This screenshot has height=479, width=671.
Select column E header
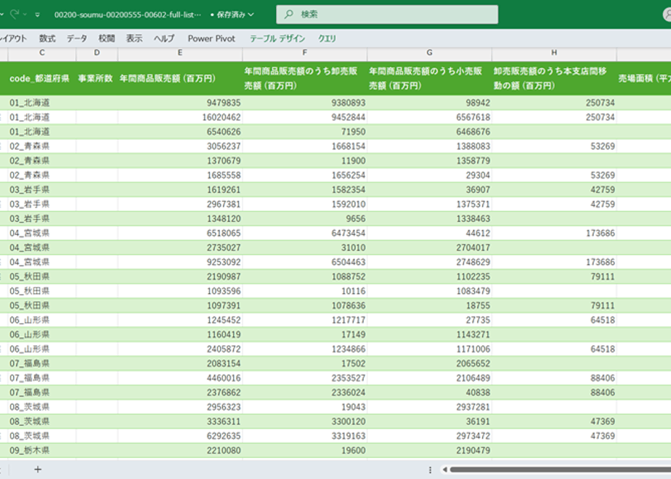click(x=179, y=52)
